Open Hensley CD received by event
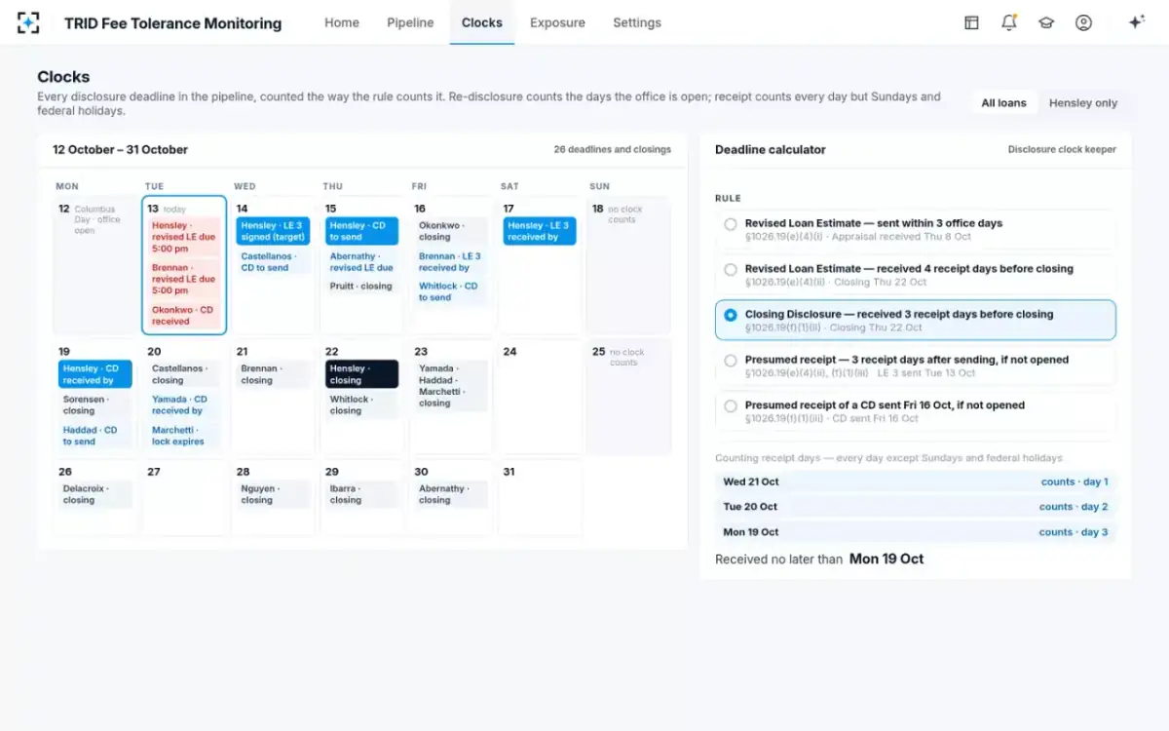This screenshot has width=1169, height=731. (94, 374)
